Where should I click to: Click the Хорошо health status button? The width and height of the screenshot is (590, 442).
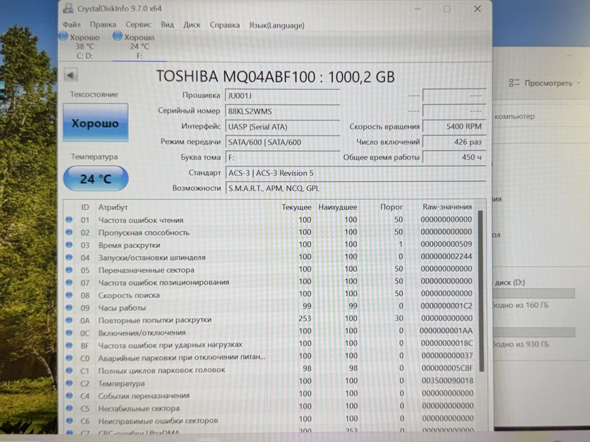tap(95, 123)
